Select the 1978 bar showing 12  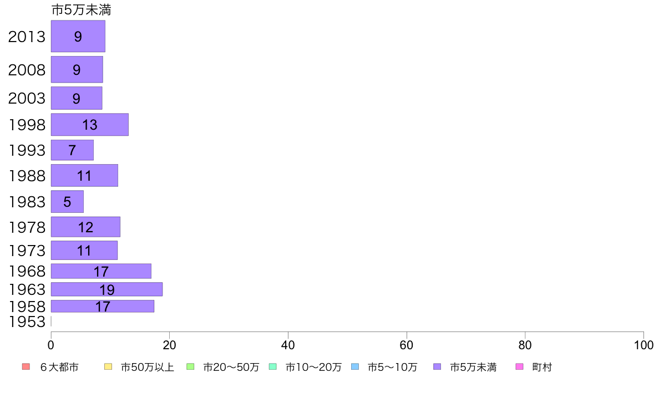86,227
